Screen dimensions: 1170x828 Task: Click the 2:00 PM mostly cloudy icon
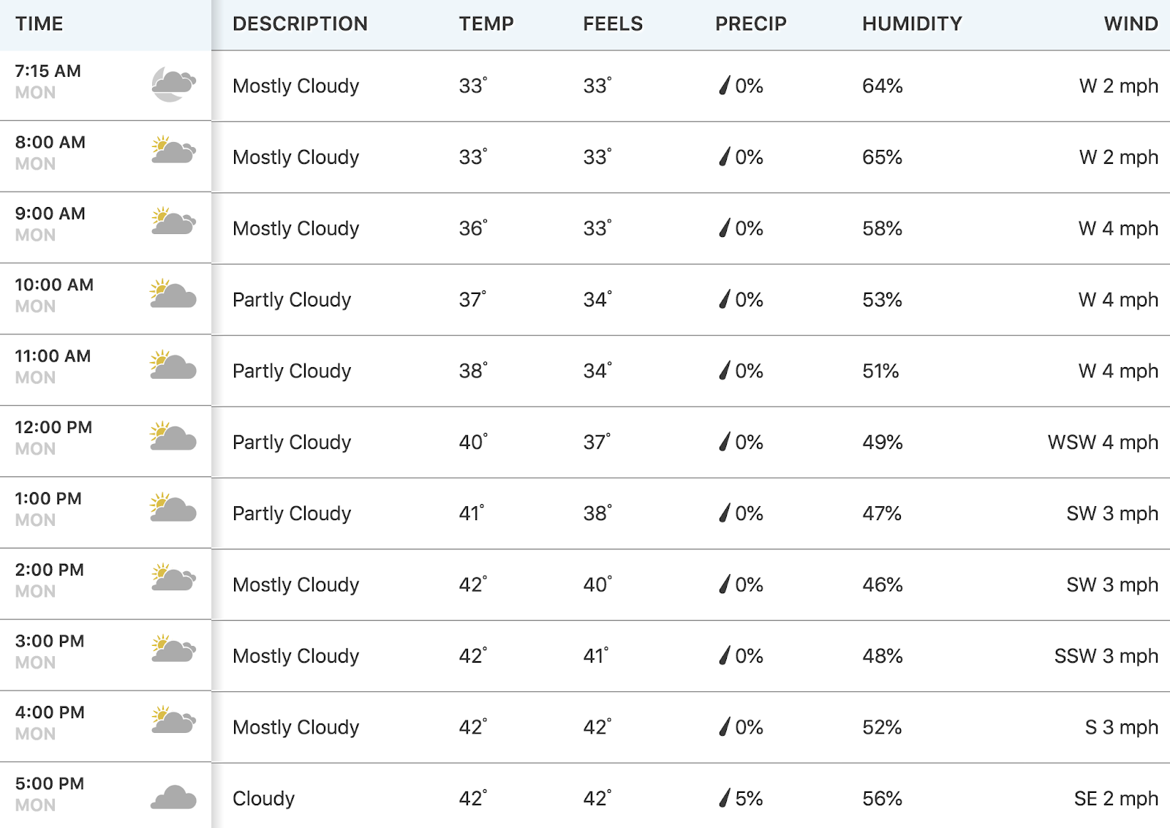click(173, 577)
